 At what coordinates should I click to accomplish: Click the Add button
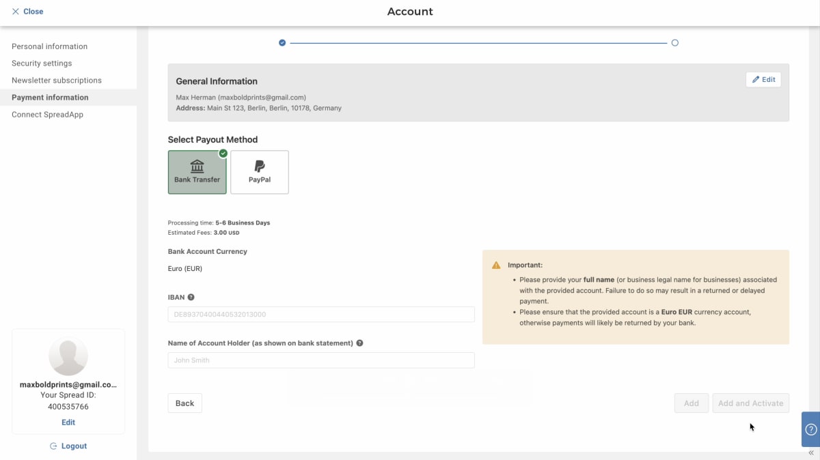(x=692, y=403)
